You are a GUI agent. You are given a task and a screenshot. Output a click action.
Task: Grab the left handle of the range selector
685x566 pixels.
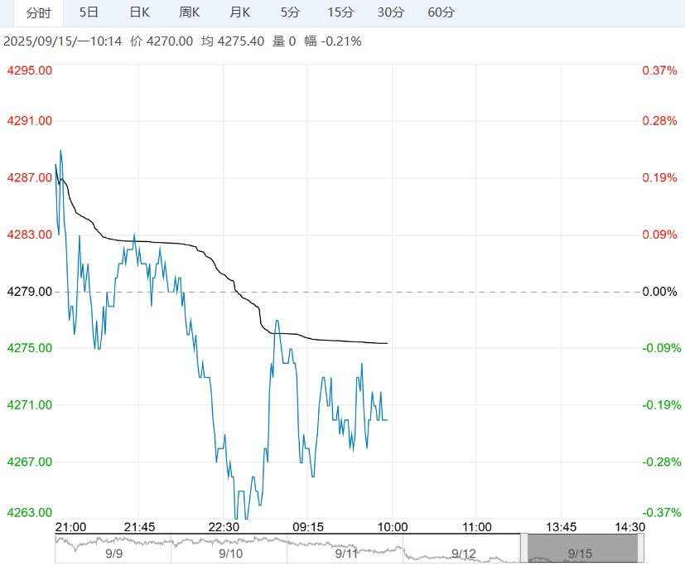(x=523, y=548)
